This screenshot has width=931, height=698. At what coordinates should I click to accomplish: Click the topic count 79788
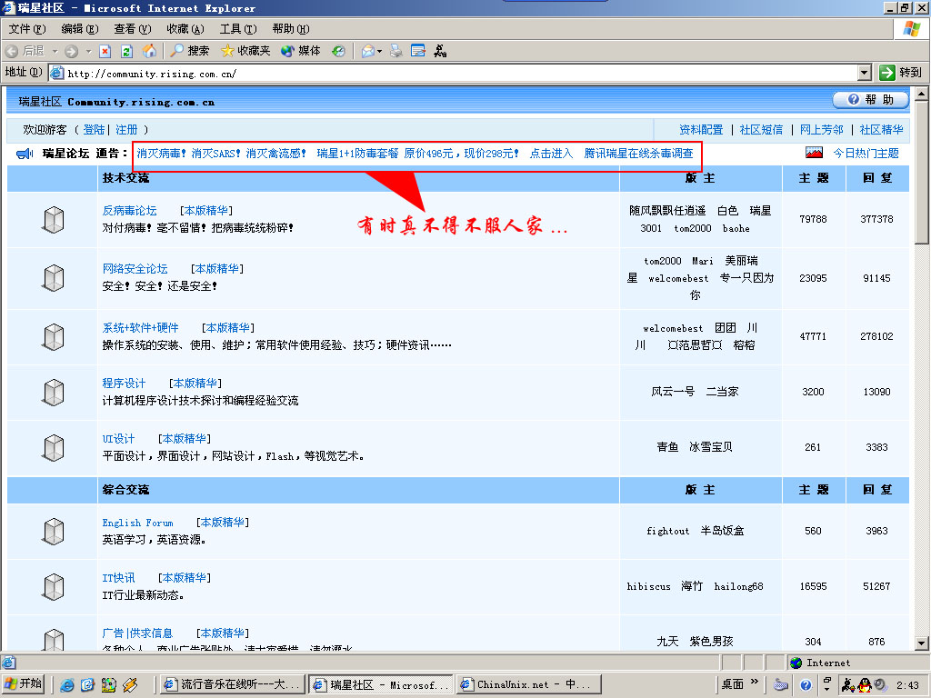pyautogui.click(x=813, y=219)
